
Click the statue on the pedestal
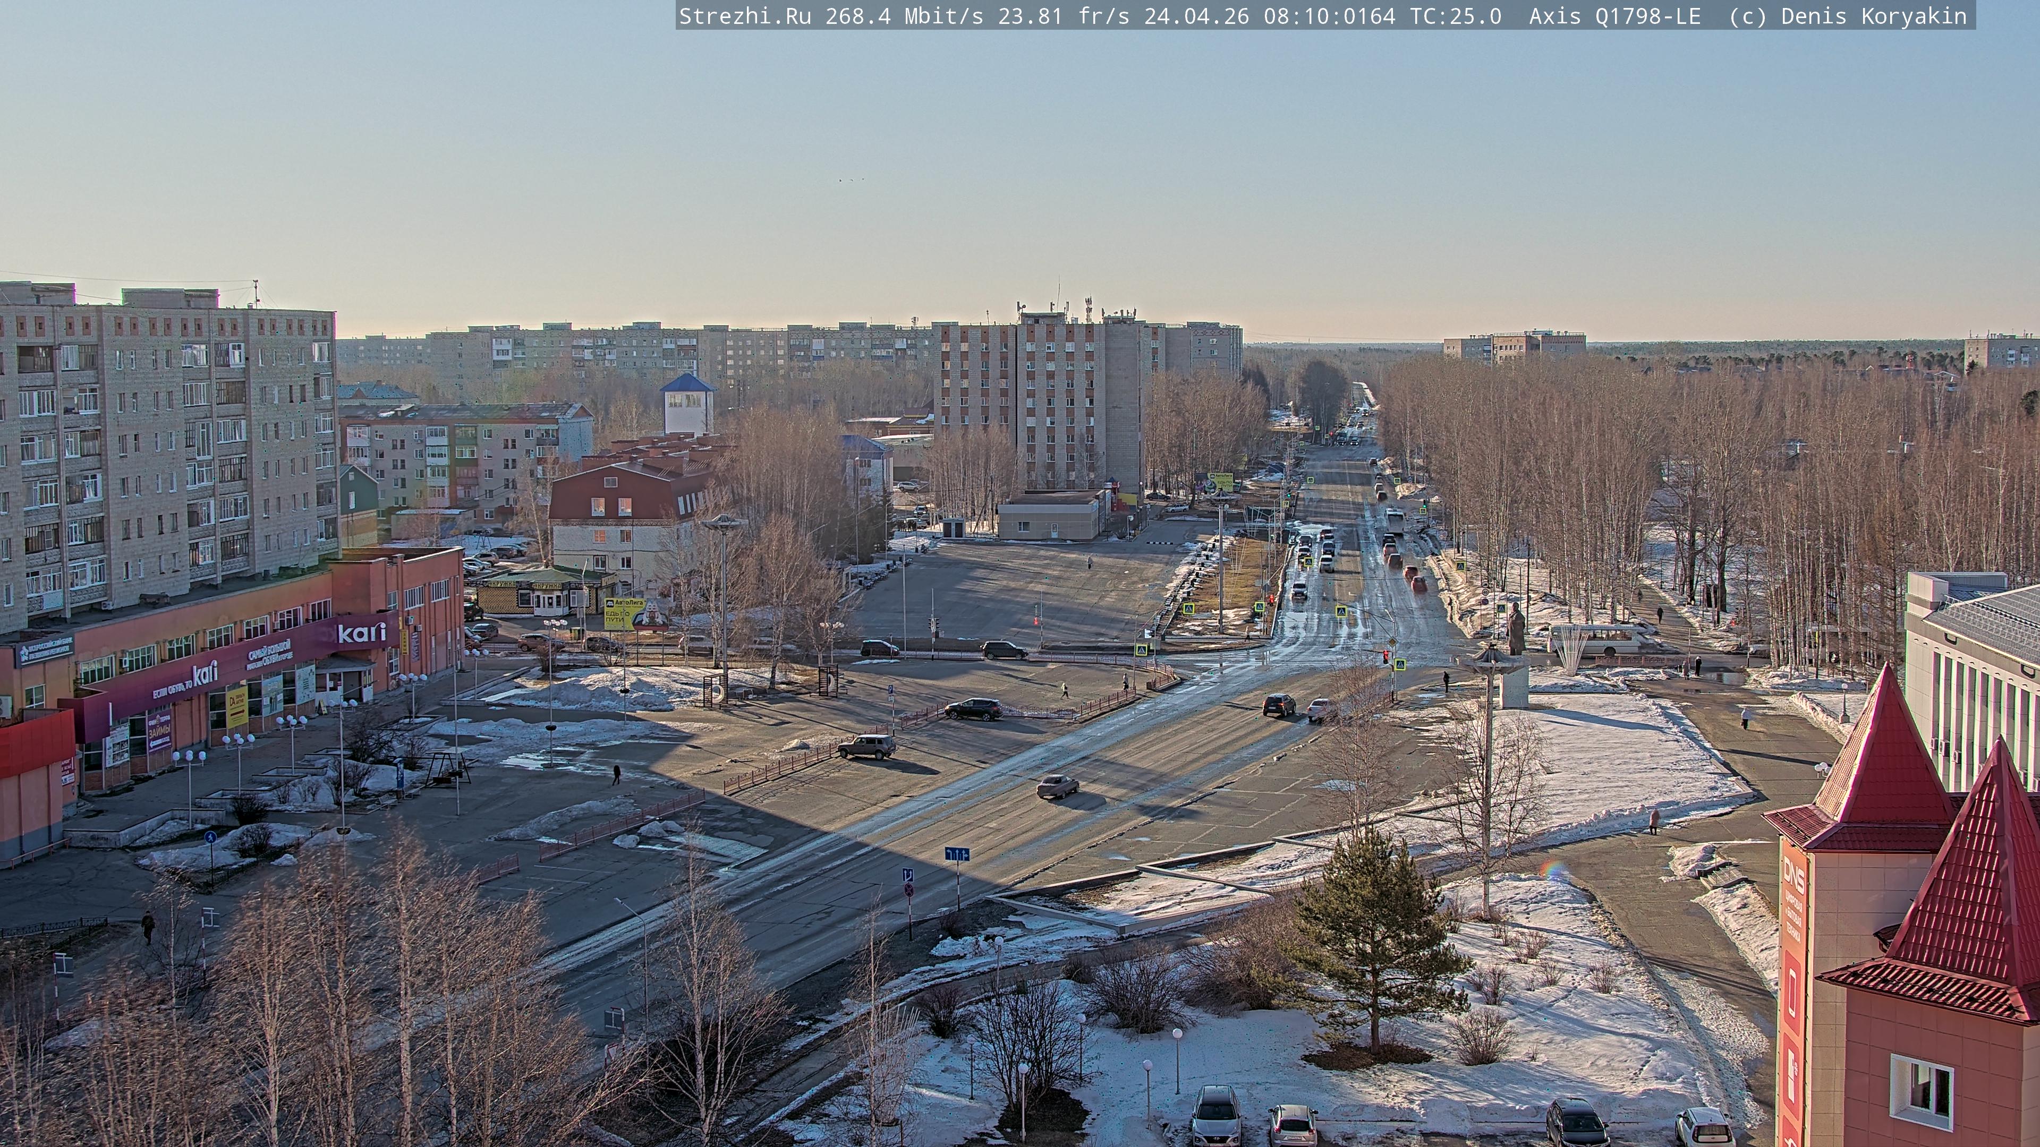pyautogui.click(x=1516, y=629)
